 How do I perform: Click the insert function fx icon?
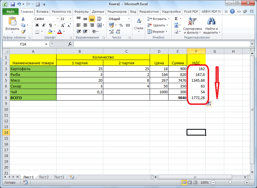point(70,44)
